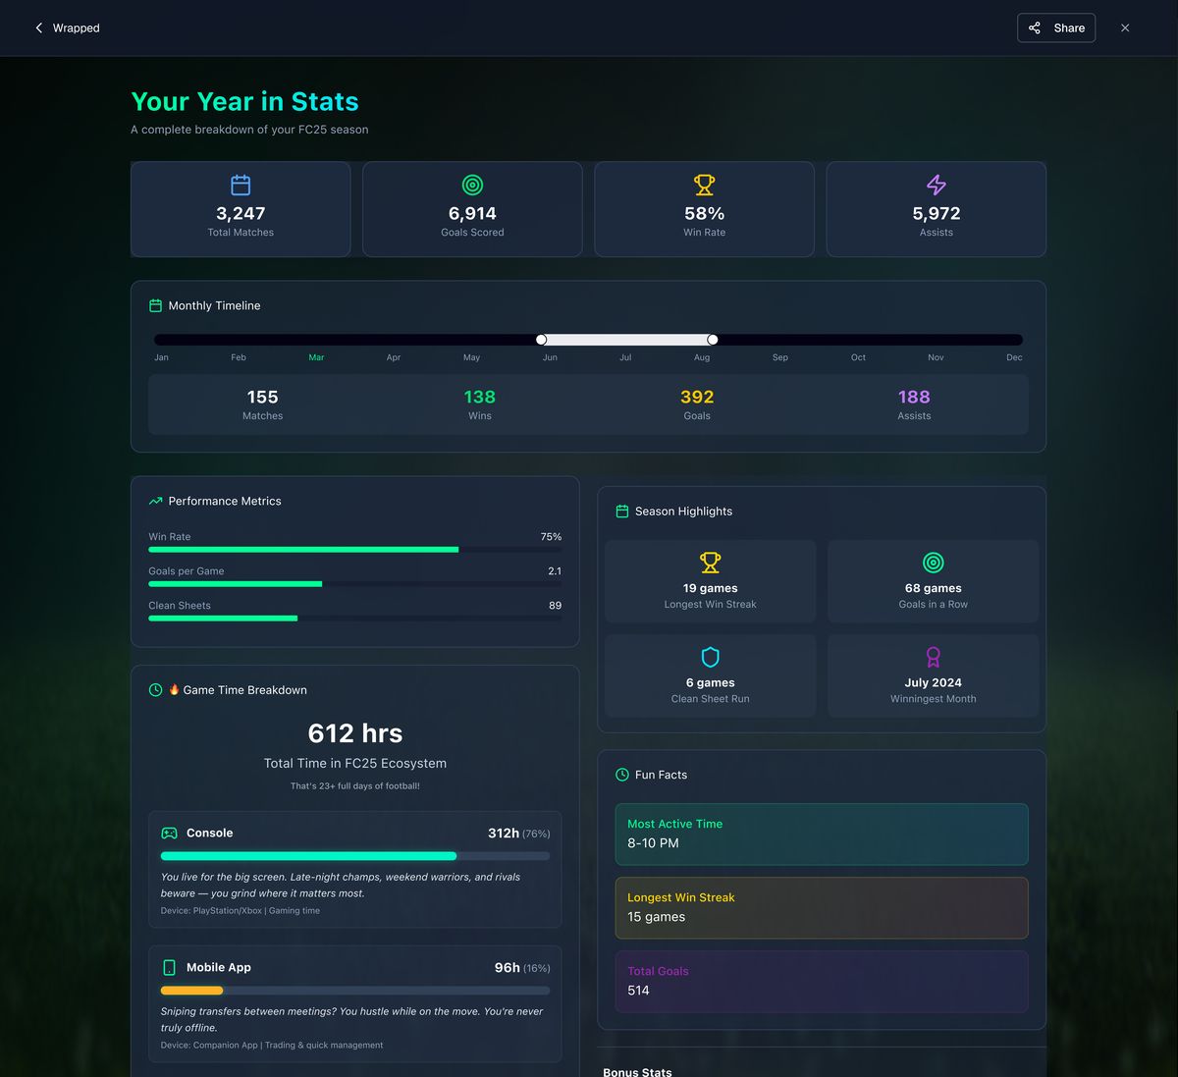
Task: Click the 58% Win Rate stat card
Action: pyautogui.click(x=705, y=209)
